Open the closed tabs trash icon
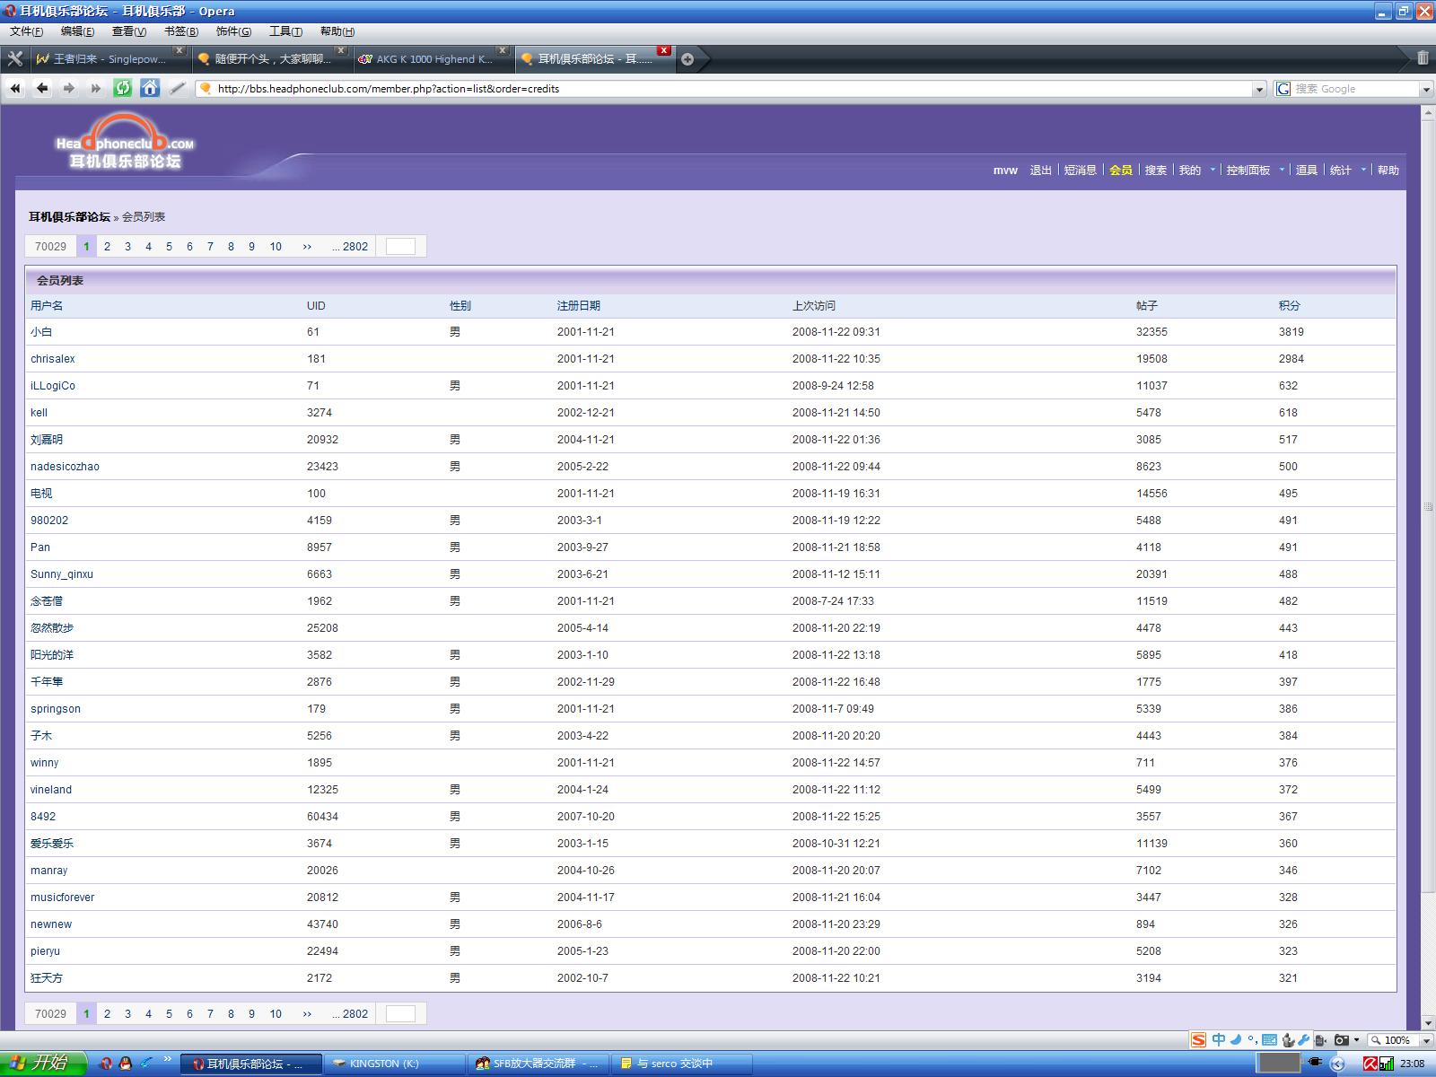The height and width of the screenshot is (1077, 1436). pyautogui.click(x=1423, y=58)
